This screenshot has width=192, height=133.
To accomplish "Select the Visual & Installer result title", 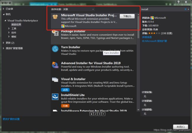I will click(73, 79).
